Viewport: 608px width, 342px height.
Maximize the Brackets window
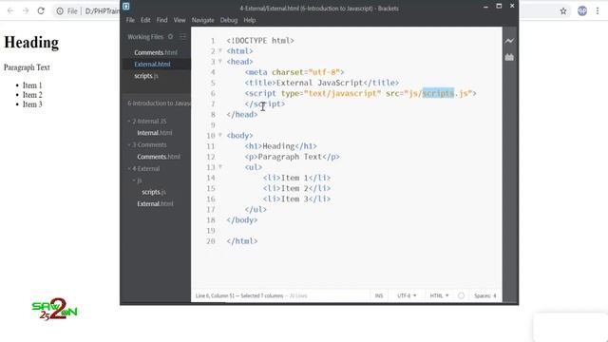pyautogui.click(x=499, y=7)
